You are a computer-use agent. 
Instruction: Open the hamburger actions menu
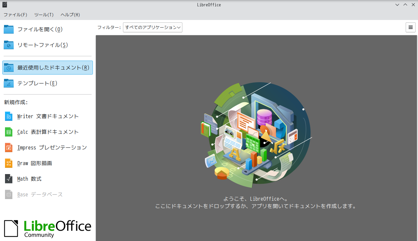pos(411,27)
